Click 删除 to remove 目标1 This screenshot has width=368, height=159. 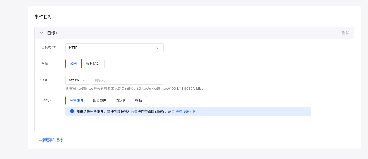pyautogui.click(x=345, y=33)
